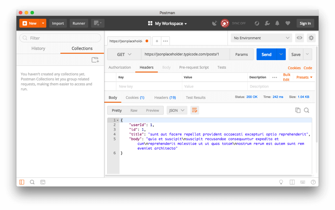The image size is (335, 210).
Task: Click the satellite capture requests icon
Action: (215, 23)
